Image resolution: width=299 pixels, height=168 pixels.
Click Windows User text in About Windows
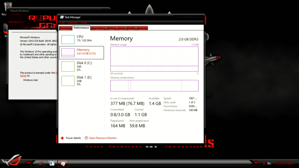pyautogui.click(x=30, y=80)
